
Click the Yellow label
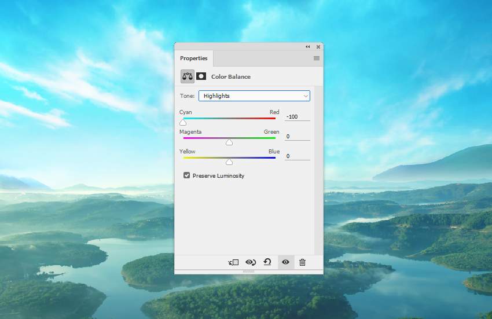point(188,151)
